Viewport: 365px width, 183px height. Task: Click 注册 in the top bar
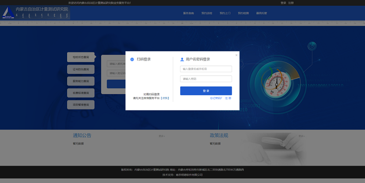point(291,3)
